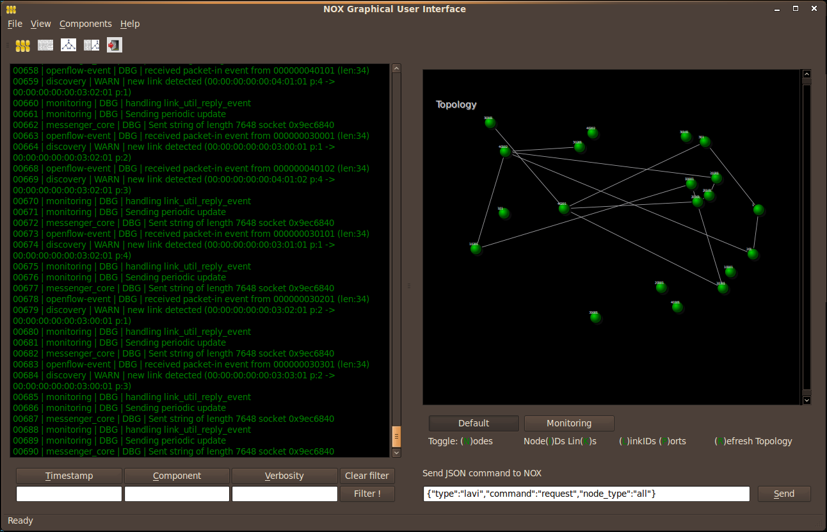Select topology node 40101

click(677, 307)
